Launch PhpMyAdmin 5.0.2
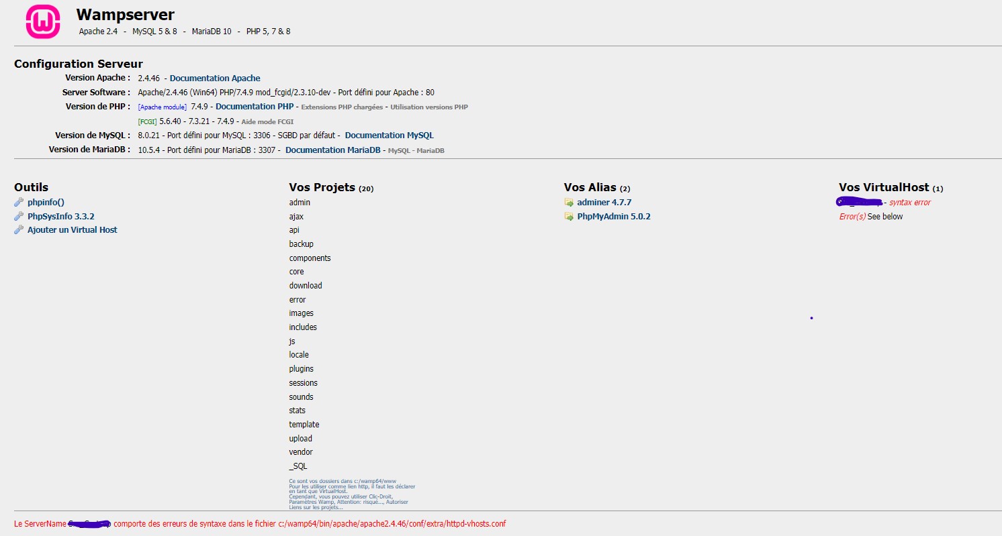This screenshot has height=536, width=1002. click(x=613, y=217)
